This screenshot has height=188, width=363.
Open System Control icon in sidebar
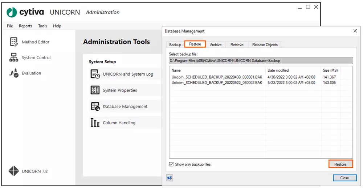click(14, 57)
